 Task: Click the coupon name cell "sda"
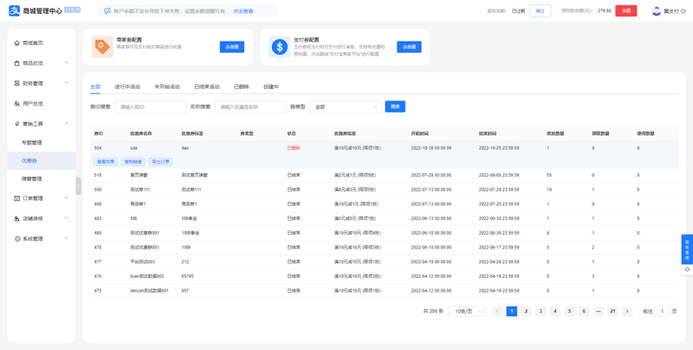click(x=134, y=148)
